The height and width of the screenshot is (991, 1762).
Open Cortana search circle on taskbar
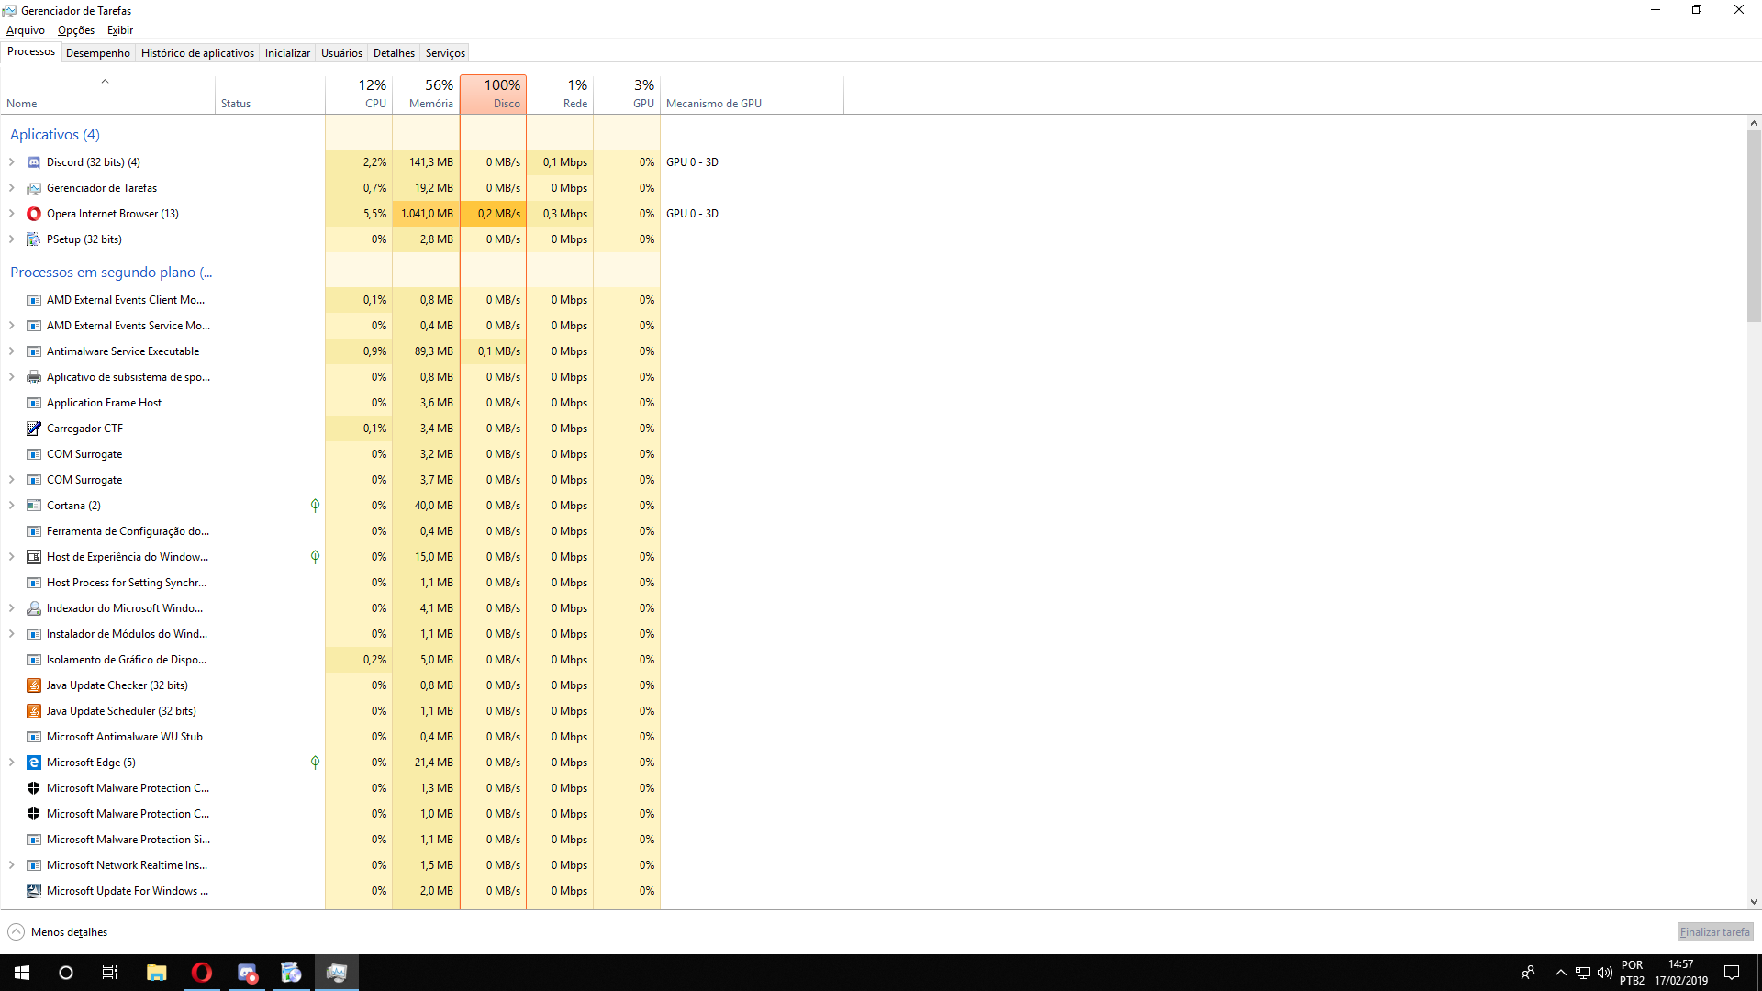(66, 973)
